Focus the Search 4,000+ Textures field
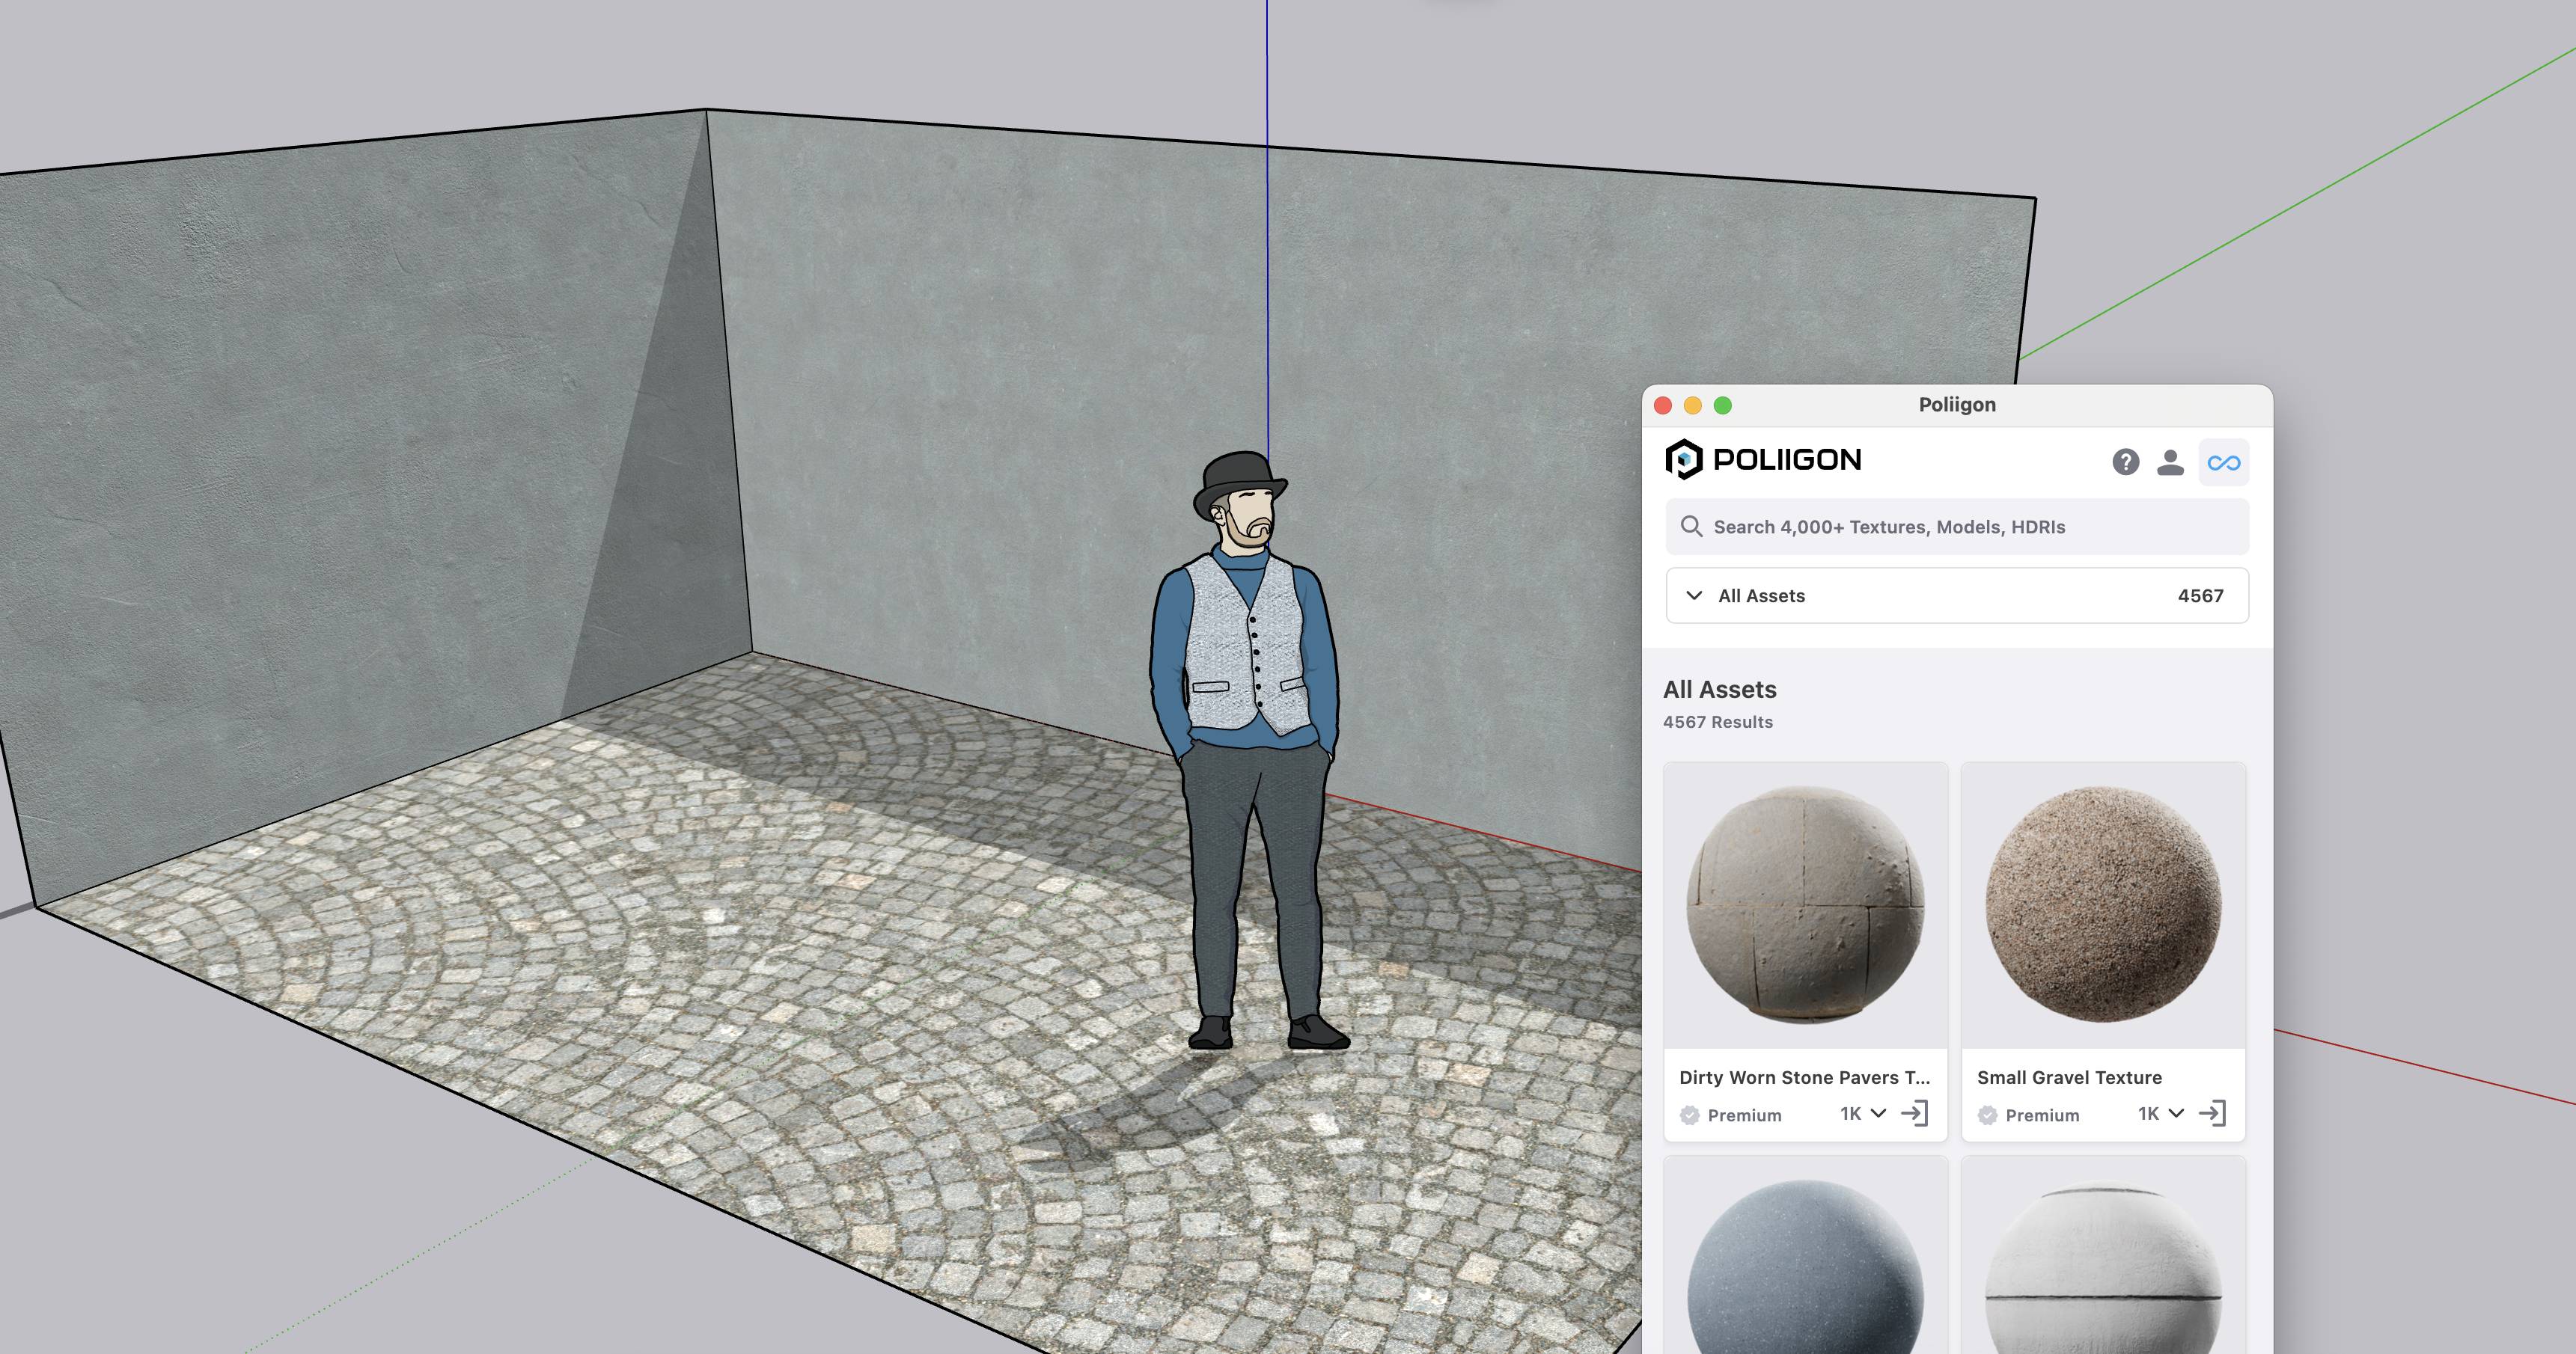Viewport: 2576px width, 1354px height. 1957,527
